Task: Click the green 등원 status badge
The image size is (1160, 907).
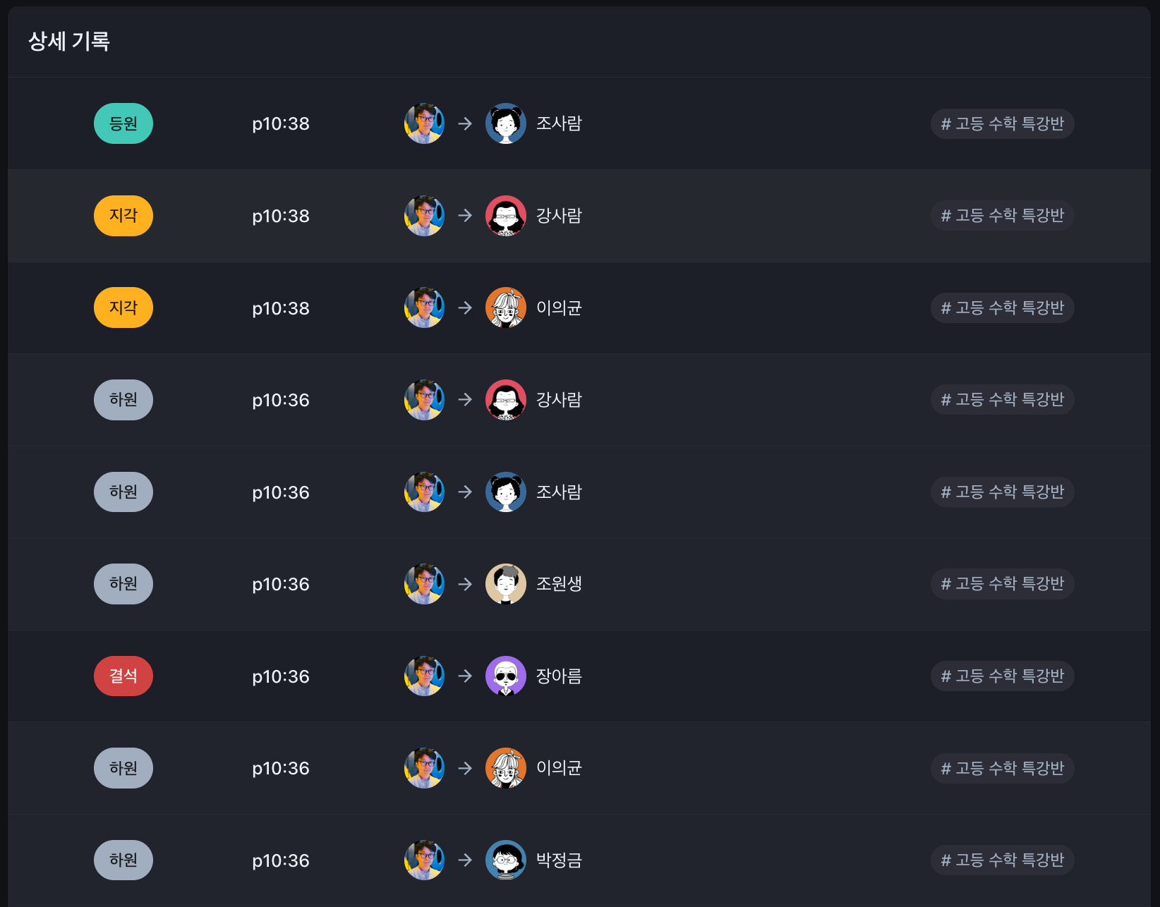Action: (x=123, y=123)
